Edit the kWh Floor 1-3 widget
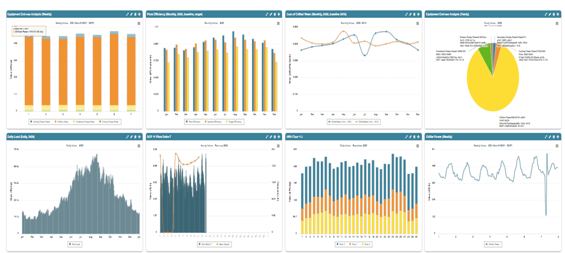The height and width of the screenshot is (253, 565). tap(410, 136)
